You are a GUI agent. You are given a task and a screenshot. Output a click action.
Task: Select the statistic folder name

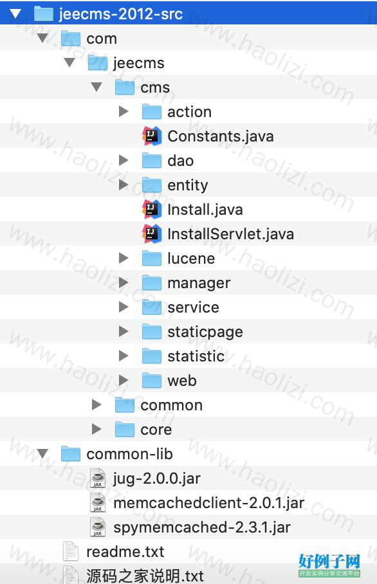[196, 356]
